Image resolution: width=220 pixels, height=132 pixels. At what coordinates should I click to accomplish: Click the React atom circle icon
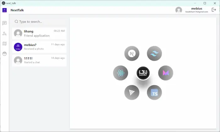tap(120, 73)
